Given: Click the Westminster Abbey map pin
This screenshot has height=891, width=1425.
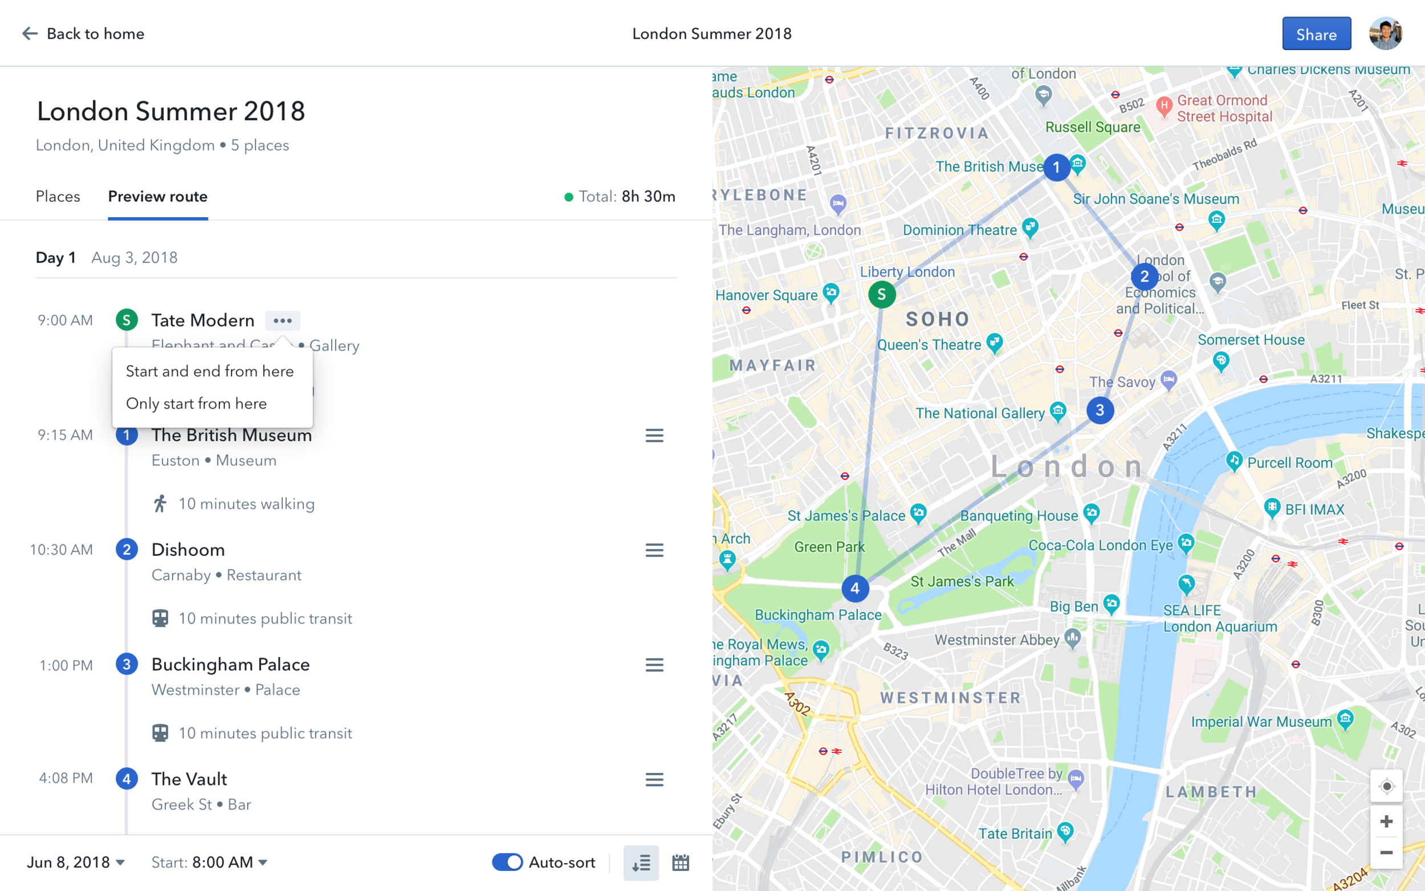Looking at the screenshot, I should point(1073,638).
